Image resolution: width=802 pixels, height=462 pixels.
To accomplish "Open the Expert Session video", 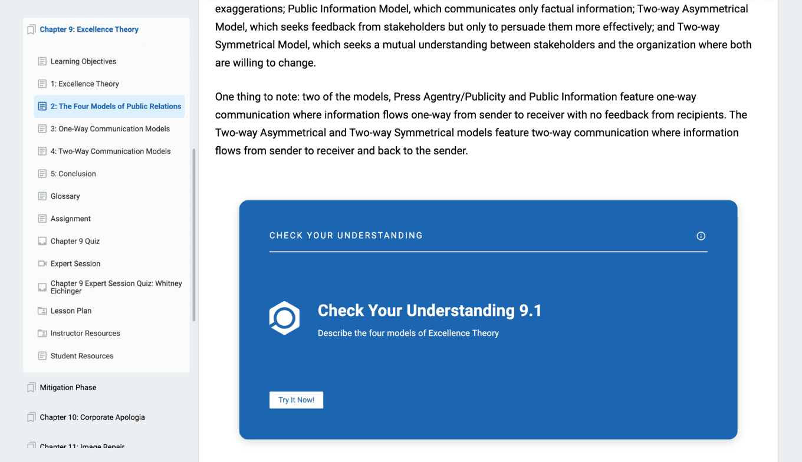I will coord(75,263).
